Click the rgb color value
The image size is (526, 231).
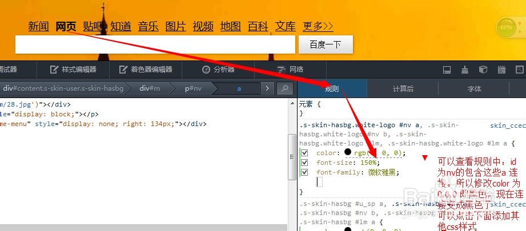tap(378, 153)
